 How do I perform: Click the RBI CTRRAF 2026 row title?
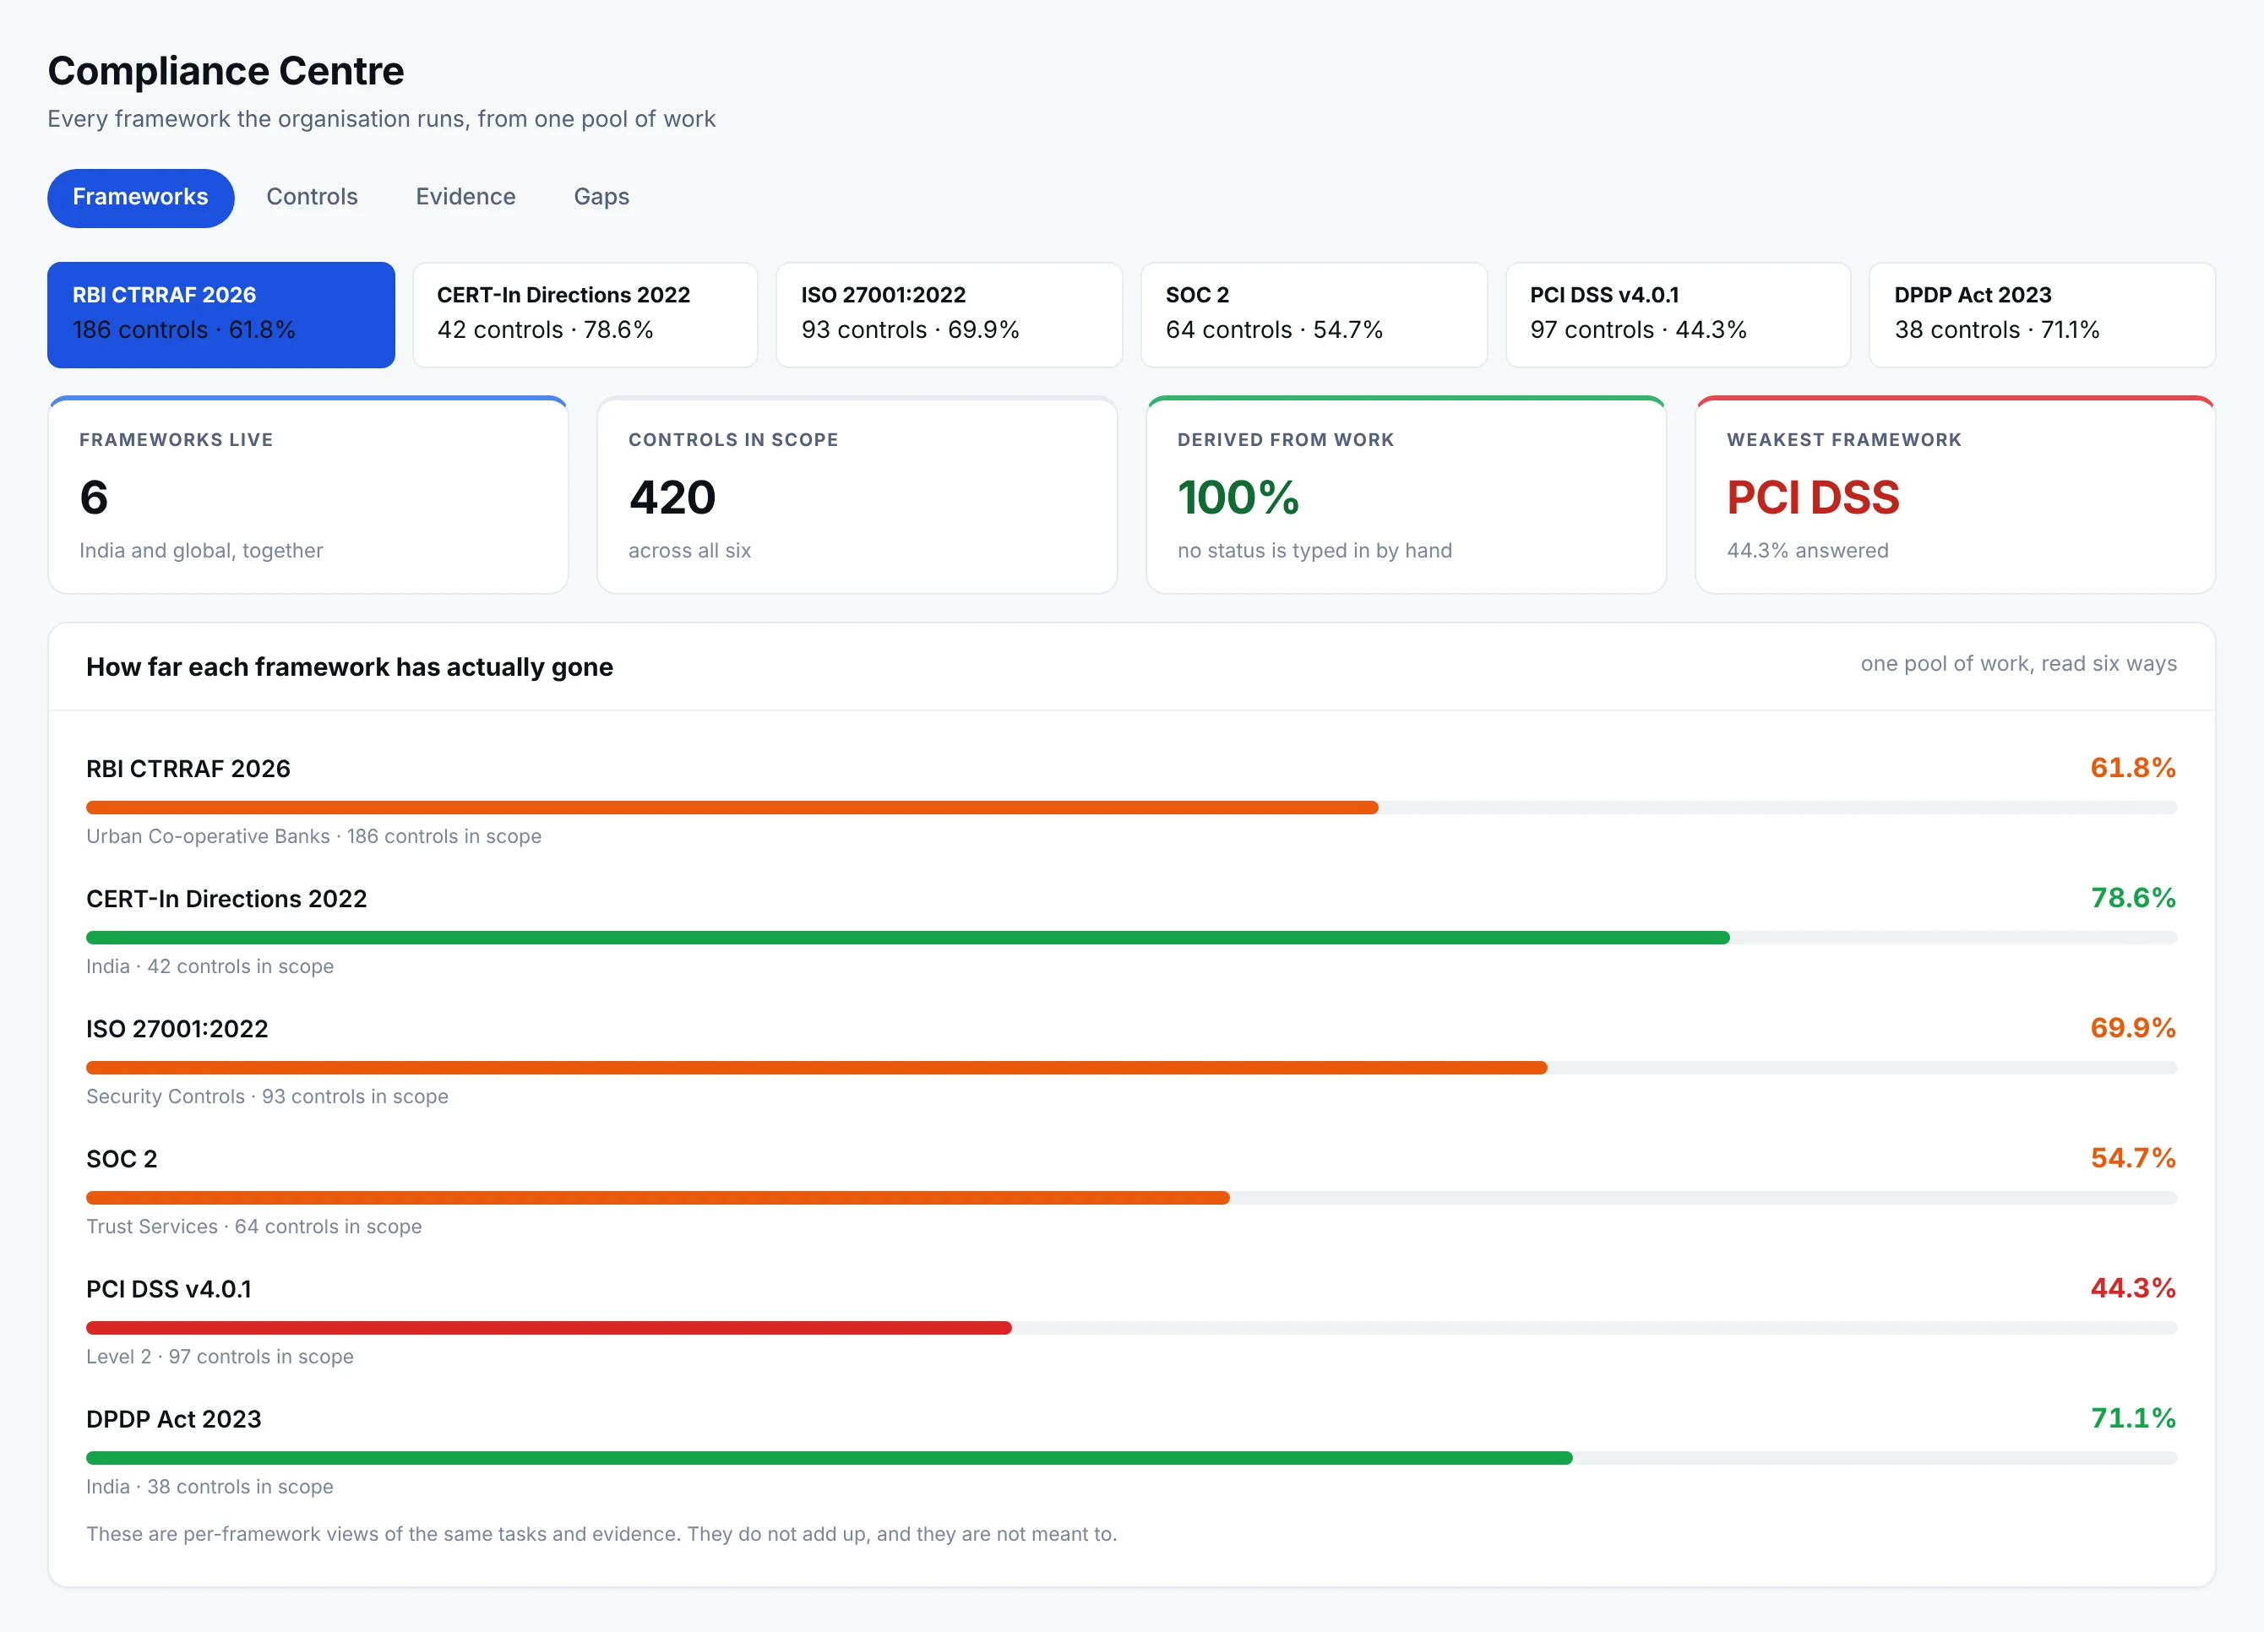188,769
